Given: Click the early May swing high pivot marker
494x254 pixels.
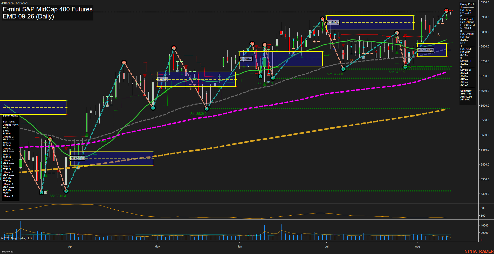Looking at the screenshot, I should pyautogui.click(x=174, y=48).
